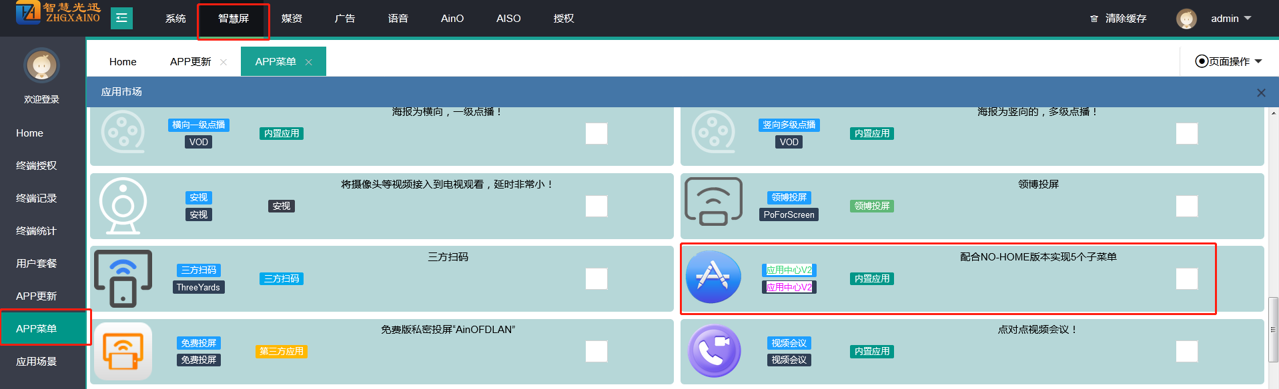Open 终端授权 in the sidebar
Viewport: 1279px width, 389px height.
37,165
